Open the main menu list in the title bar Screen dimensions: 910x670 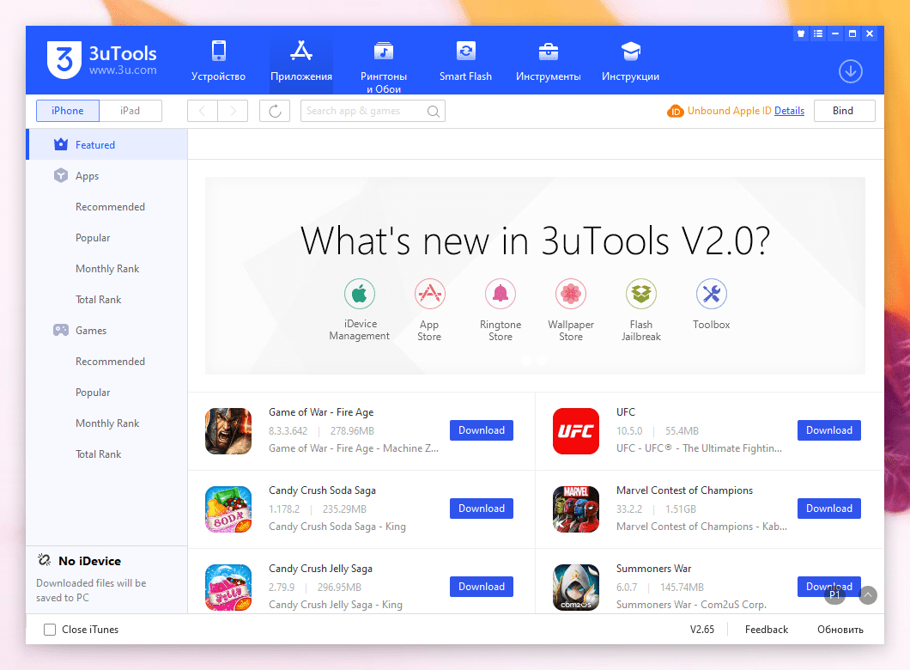818,33
